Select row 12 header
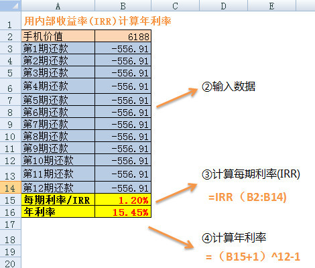The height and width of the screenshot is (268, 315). (x=11, y=160)
